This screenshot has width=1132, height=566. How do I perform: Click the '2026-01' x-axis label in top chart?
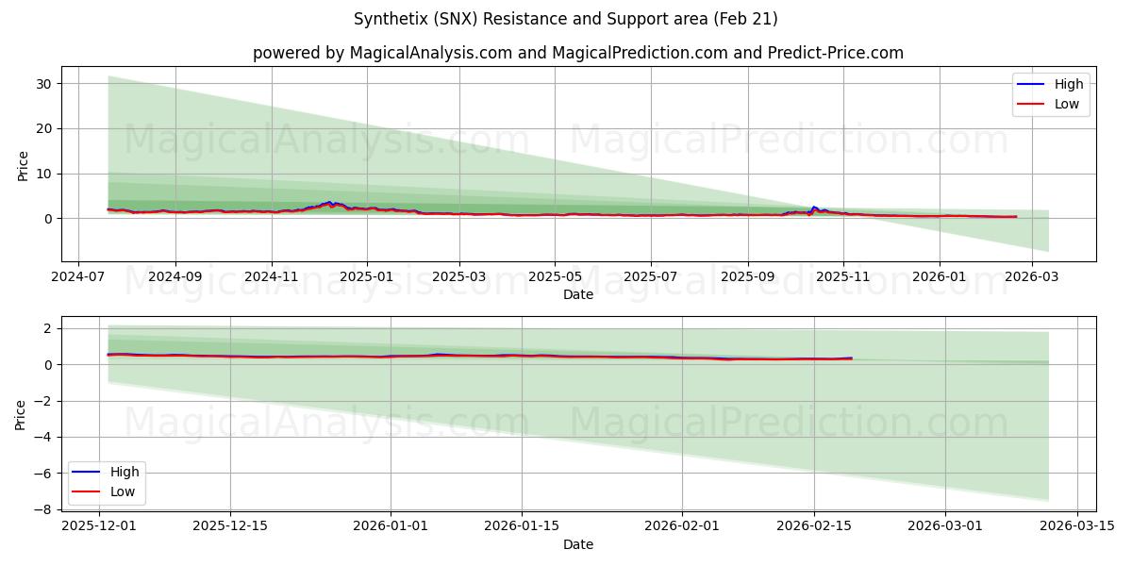[x=940, y=278]
